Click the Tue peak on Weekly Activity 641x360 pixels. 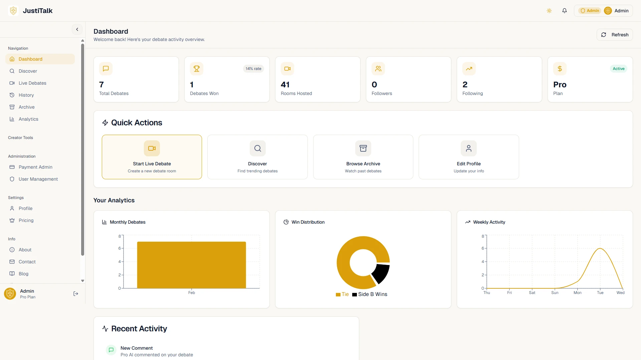click(600, 248)
